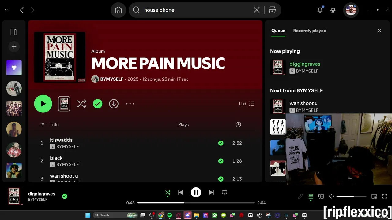Image resolution: width=392 pixels, height=220 pixels.
Task: Open the Browse icon in search bar
Action: point(272,10)
